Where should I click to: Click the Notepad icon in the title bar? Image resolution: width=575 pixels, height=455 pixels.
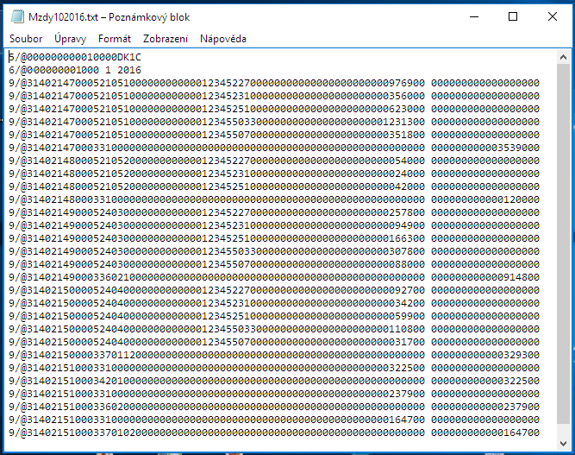point(17,17)
